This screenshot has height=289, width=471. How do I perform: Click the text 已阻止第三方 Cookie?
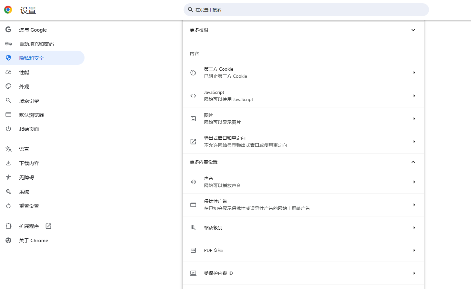coord(225,76)
